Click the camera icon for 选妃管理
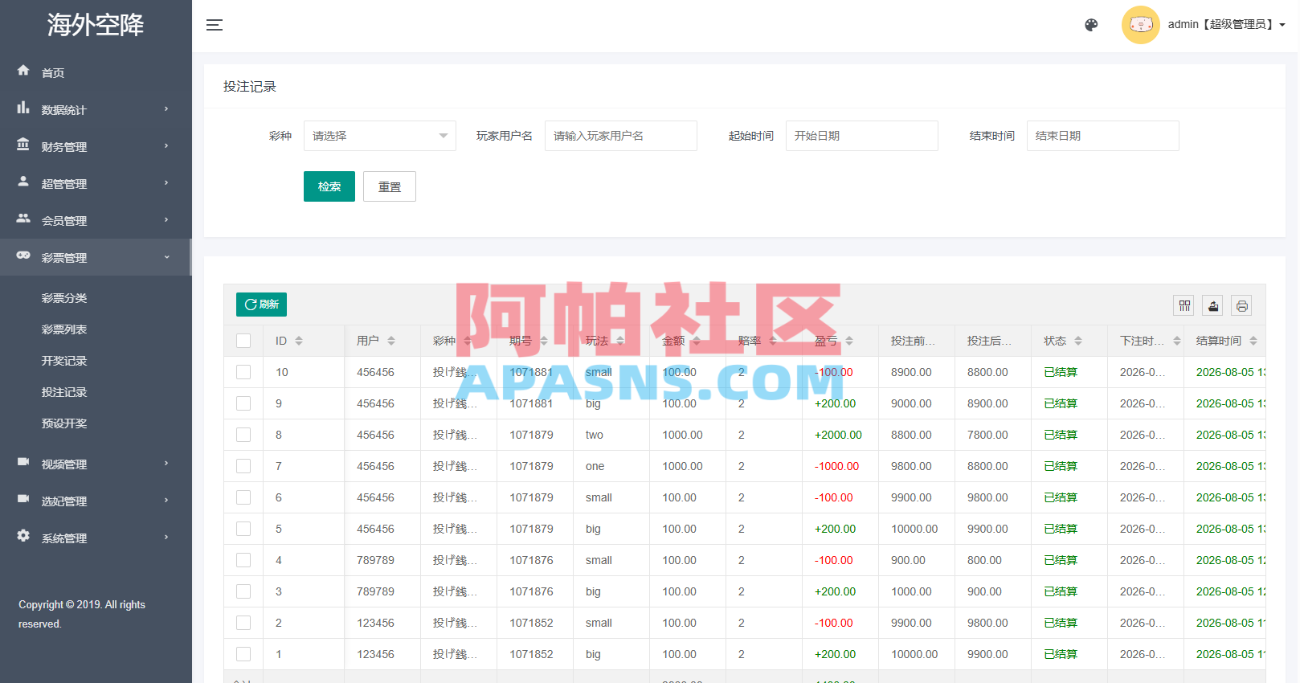Screen dimensions: 1300x683 click(23, 499)
